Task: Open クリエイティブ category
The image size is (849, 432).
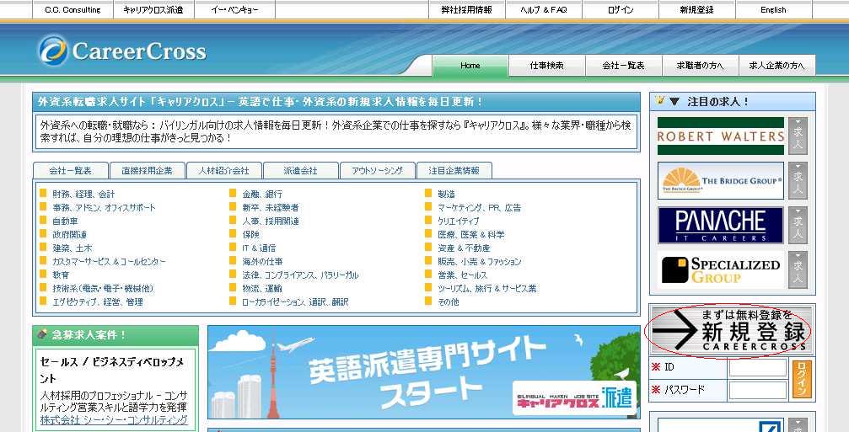Action: tap(458, 221)
